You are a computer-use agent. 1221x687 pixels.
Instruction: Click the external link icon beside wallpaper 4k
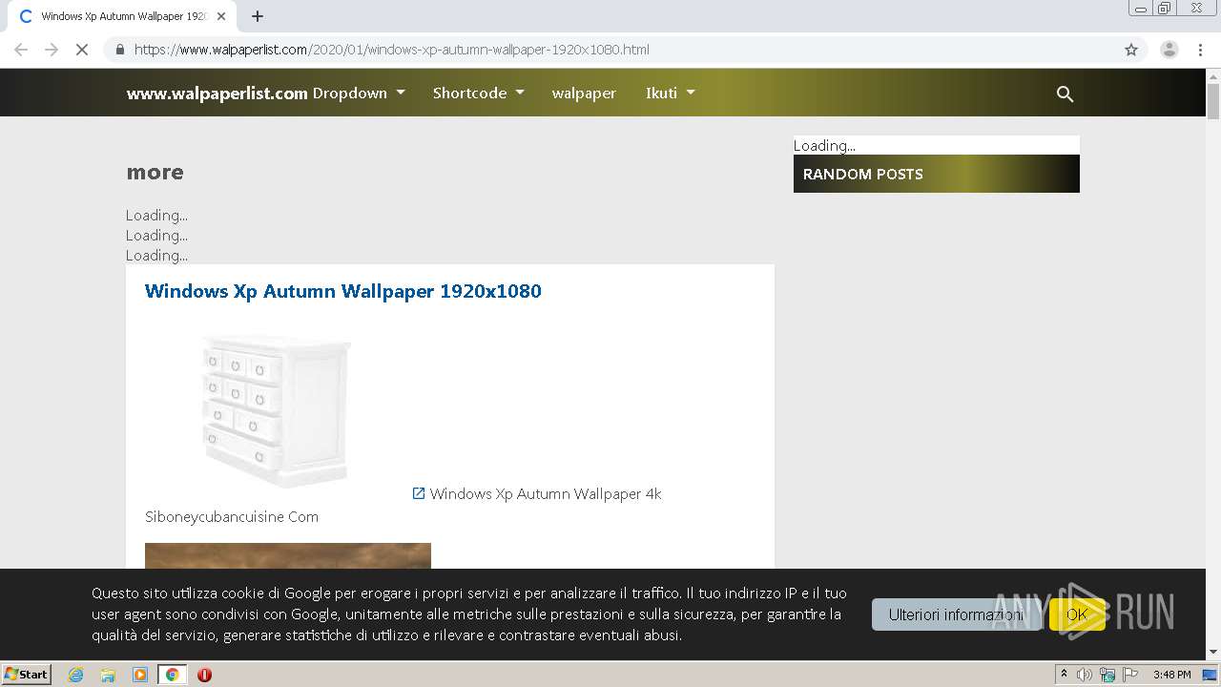coord(419,493)
